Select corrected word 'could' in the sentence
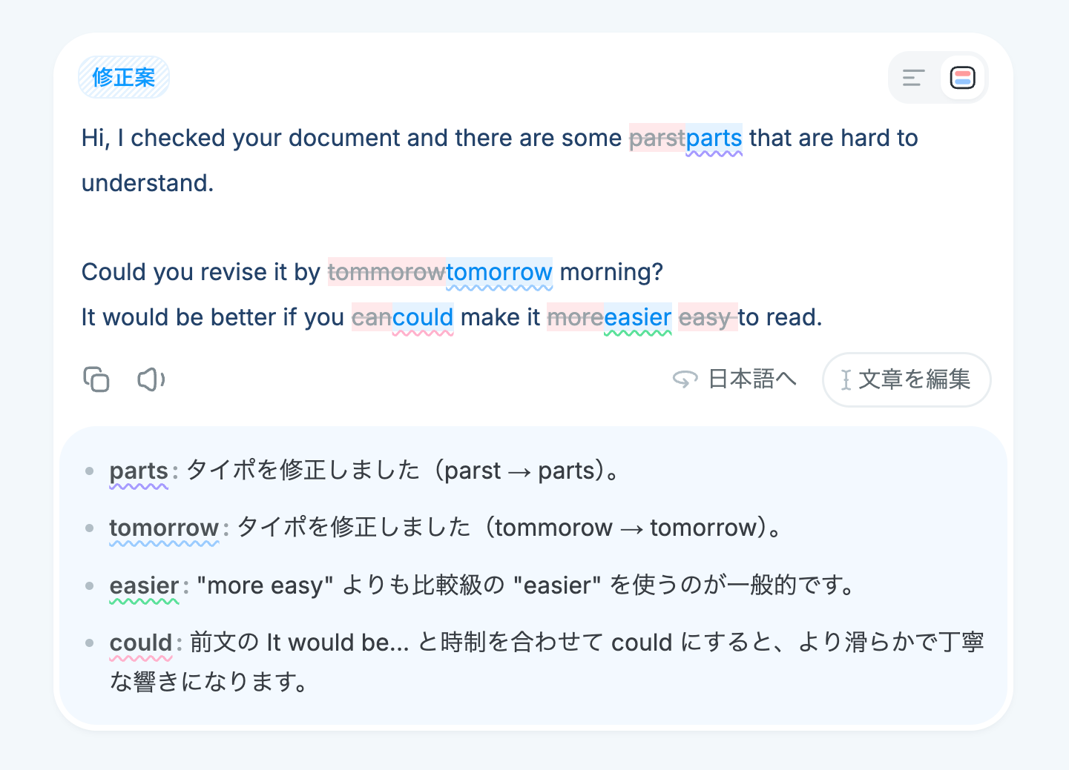The image size is (1069, 770). (423, 318)
